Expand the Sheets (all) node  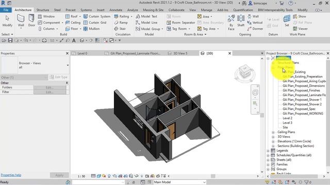click(x=268, y=160)
